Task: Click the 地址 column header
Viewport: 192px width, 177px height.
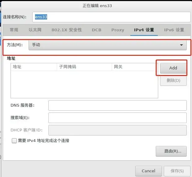Action: coord(34,67)
